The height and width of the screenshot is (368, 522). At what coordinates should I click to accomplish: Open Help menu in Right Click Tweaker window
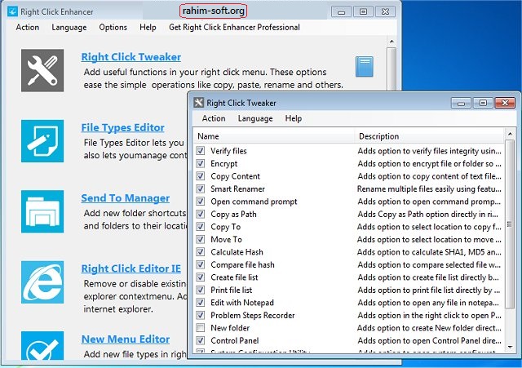(x=294, y=118)
